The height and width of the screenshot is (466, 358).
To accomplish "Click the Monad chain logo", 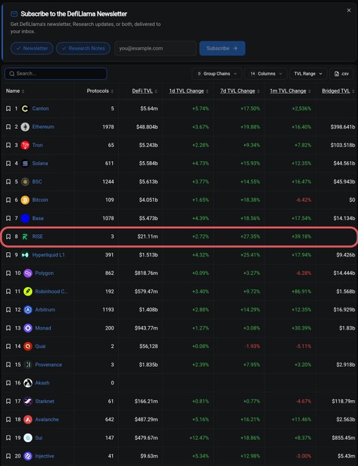I will click(28, 328).
